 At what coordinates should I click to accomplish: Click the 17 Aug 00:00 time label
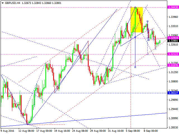(x=44, y=131)
